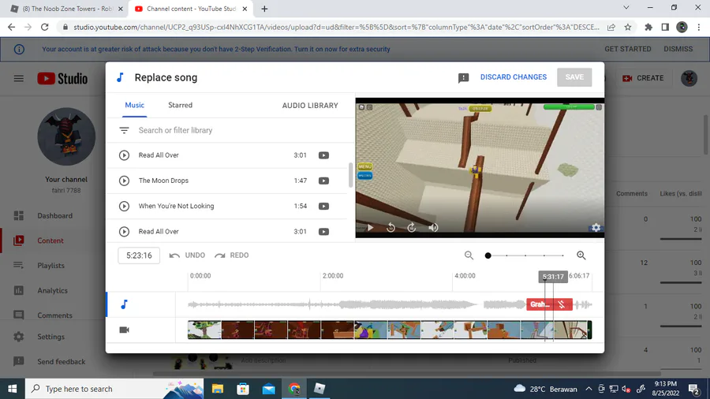Click the 5:31:17 playhead marker
The height and width of the screenshot is (399, 710).
coord(553,277)
